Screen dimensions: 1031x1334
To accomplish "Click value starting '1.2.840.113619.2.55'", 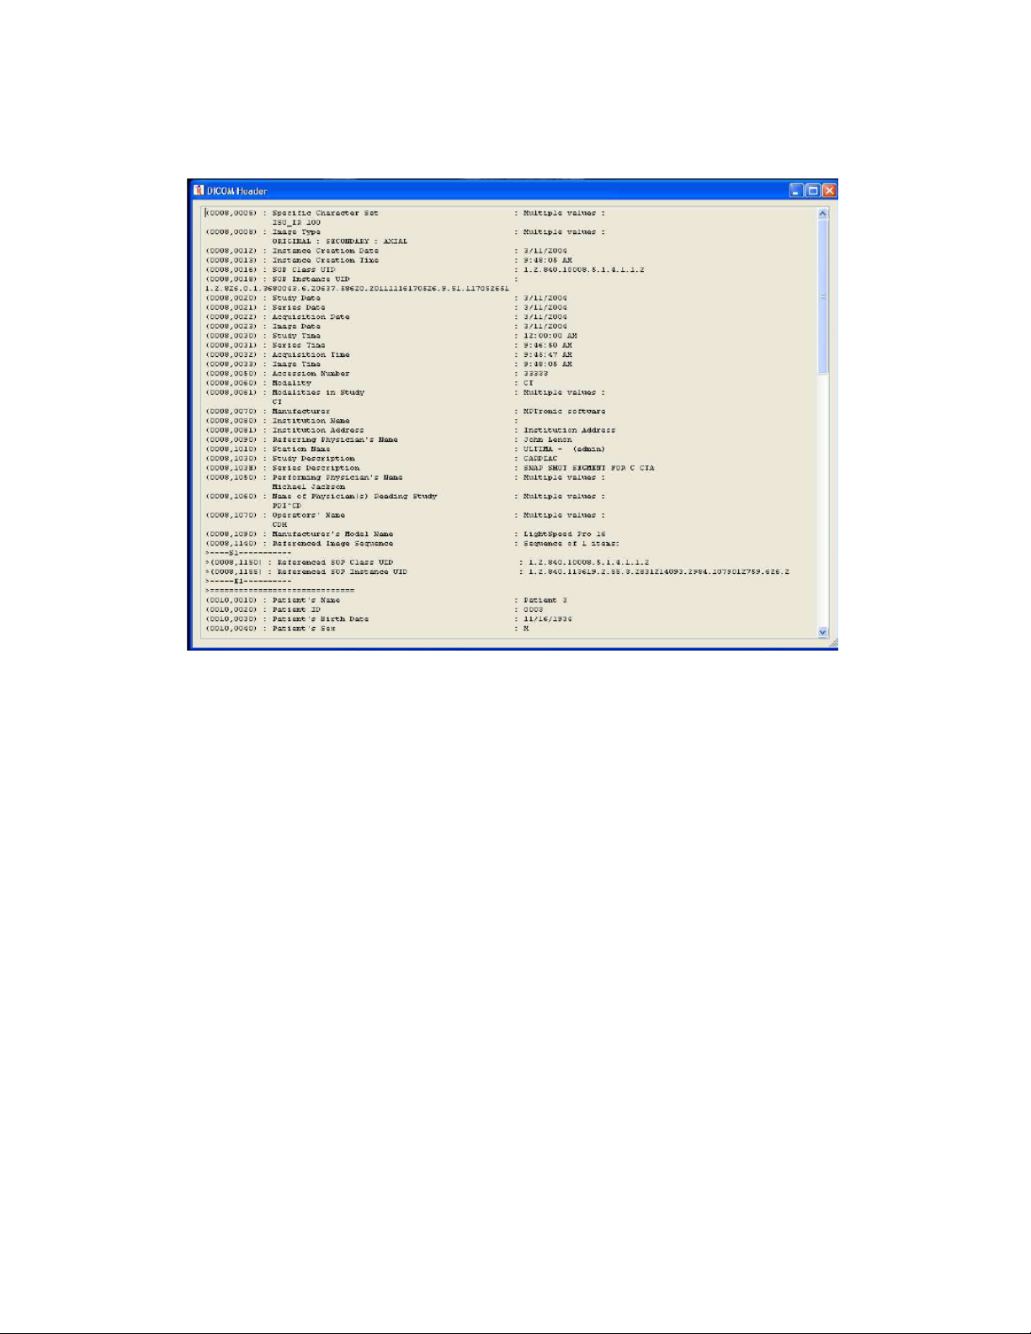I will (659, 571).
